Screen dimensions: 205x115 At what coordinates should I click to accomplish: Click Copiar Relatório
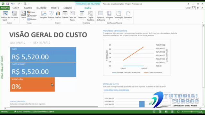90,16
